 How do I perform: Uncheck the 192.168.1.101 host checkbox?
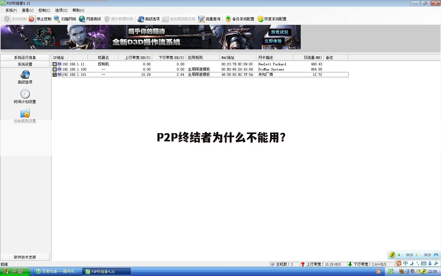coord(55,74)
